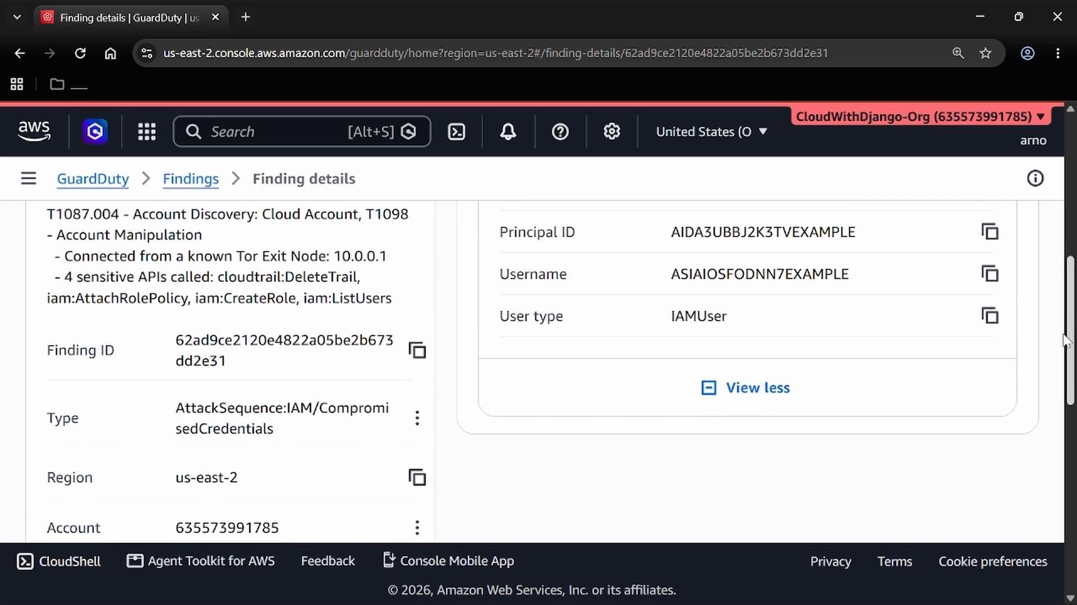
Task: Open the Console Mobile App link
Action: (x=448, y=561)
